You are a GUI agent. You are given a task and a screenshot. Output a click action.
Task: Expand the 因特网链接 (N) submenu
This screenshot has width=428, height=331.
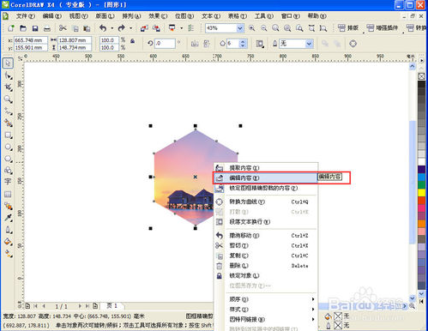pyautogui.click(x=271, y=319)
